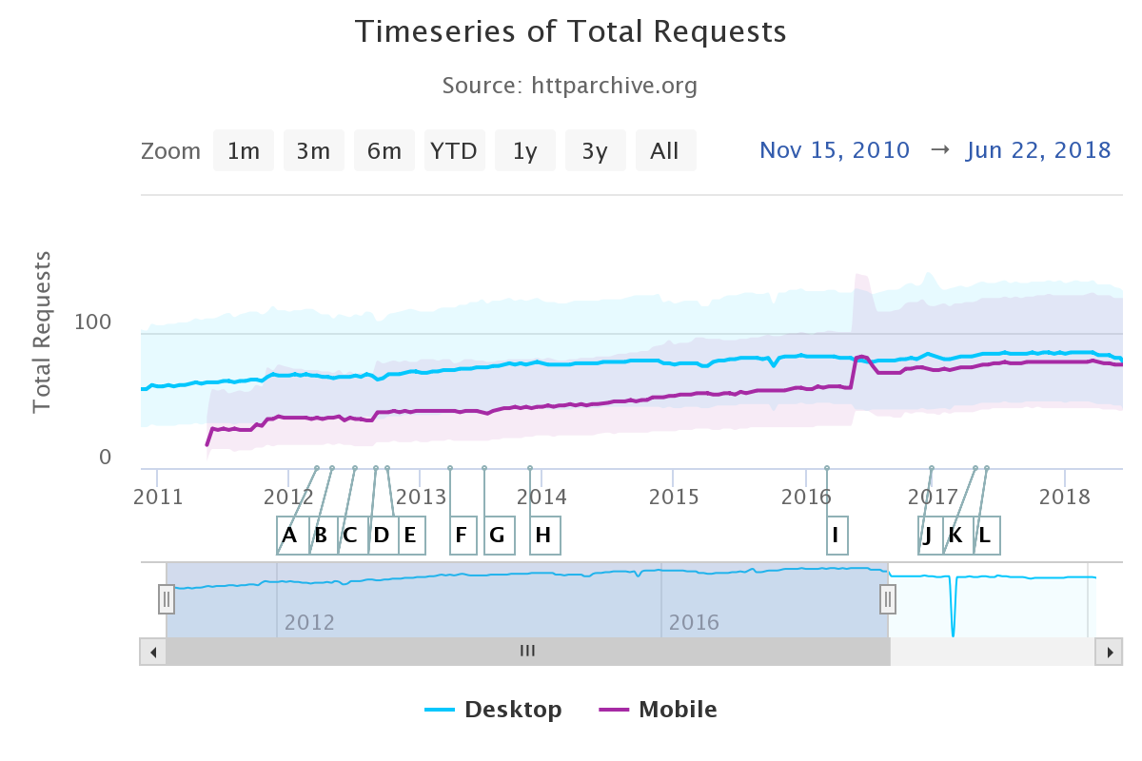Click the navigator scrollbar grip

pyautogui.click(x=527, y=652)
